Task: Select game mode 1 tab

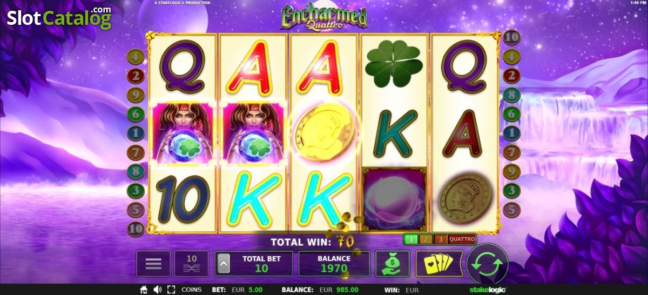Action: click(x=410, y=239)
